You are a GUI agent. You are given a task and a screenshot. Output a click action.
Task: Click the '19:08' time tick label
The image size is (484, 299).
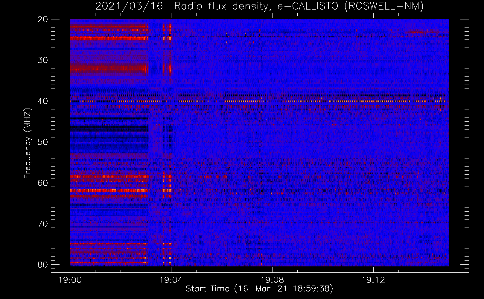coord(272,280)
